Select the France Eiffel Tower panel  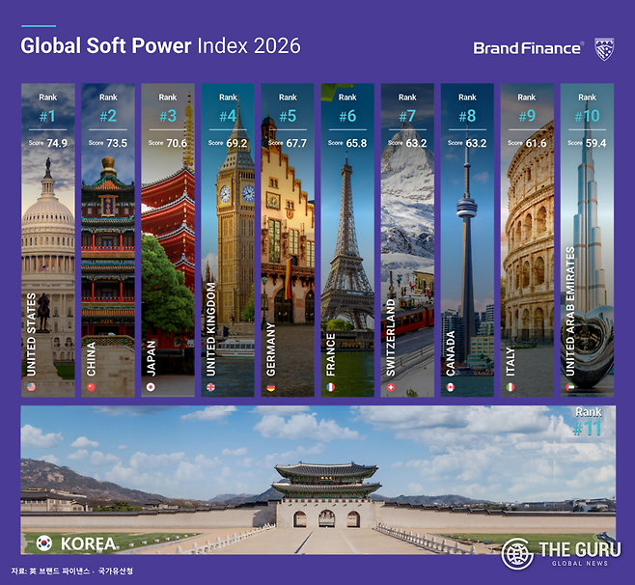tap(346, 239)
